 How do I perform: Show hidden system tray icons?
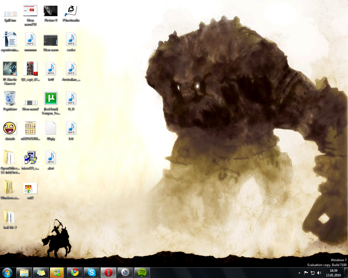(x=299, y=273)
